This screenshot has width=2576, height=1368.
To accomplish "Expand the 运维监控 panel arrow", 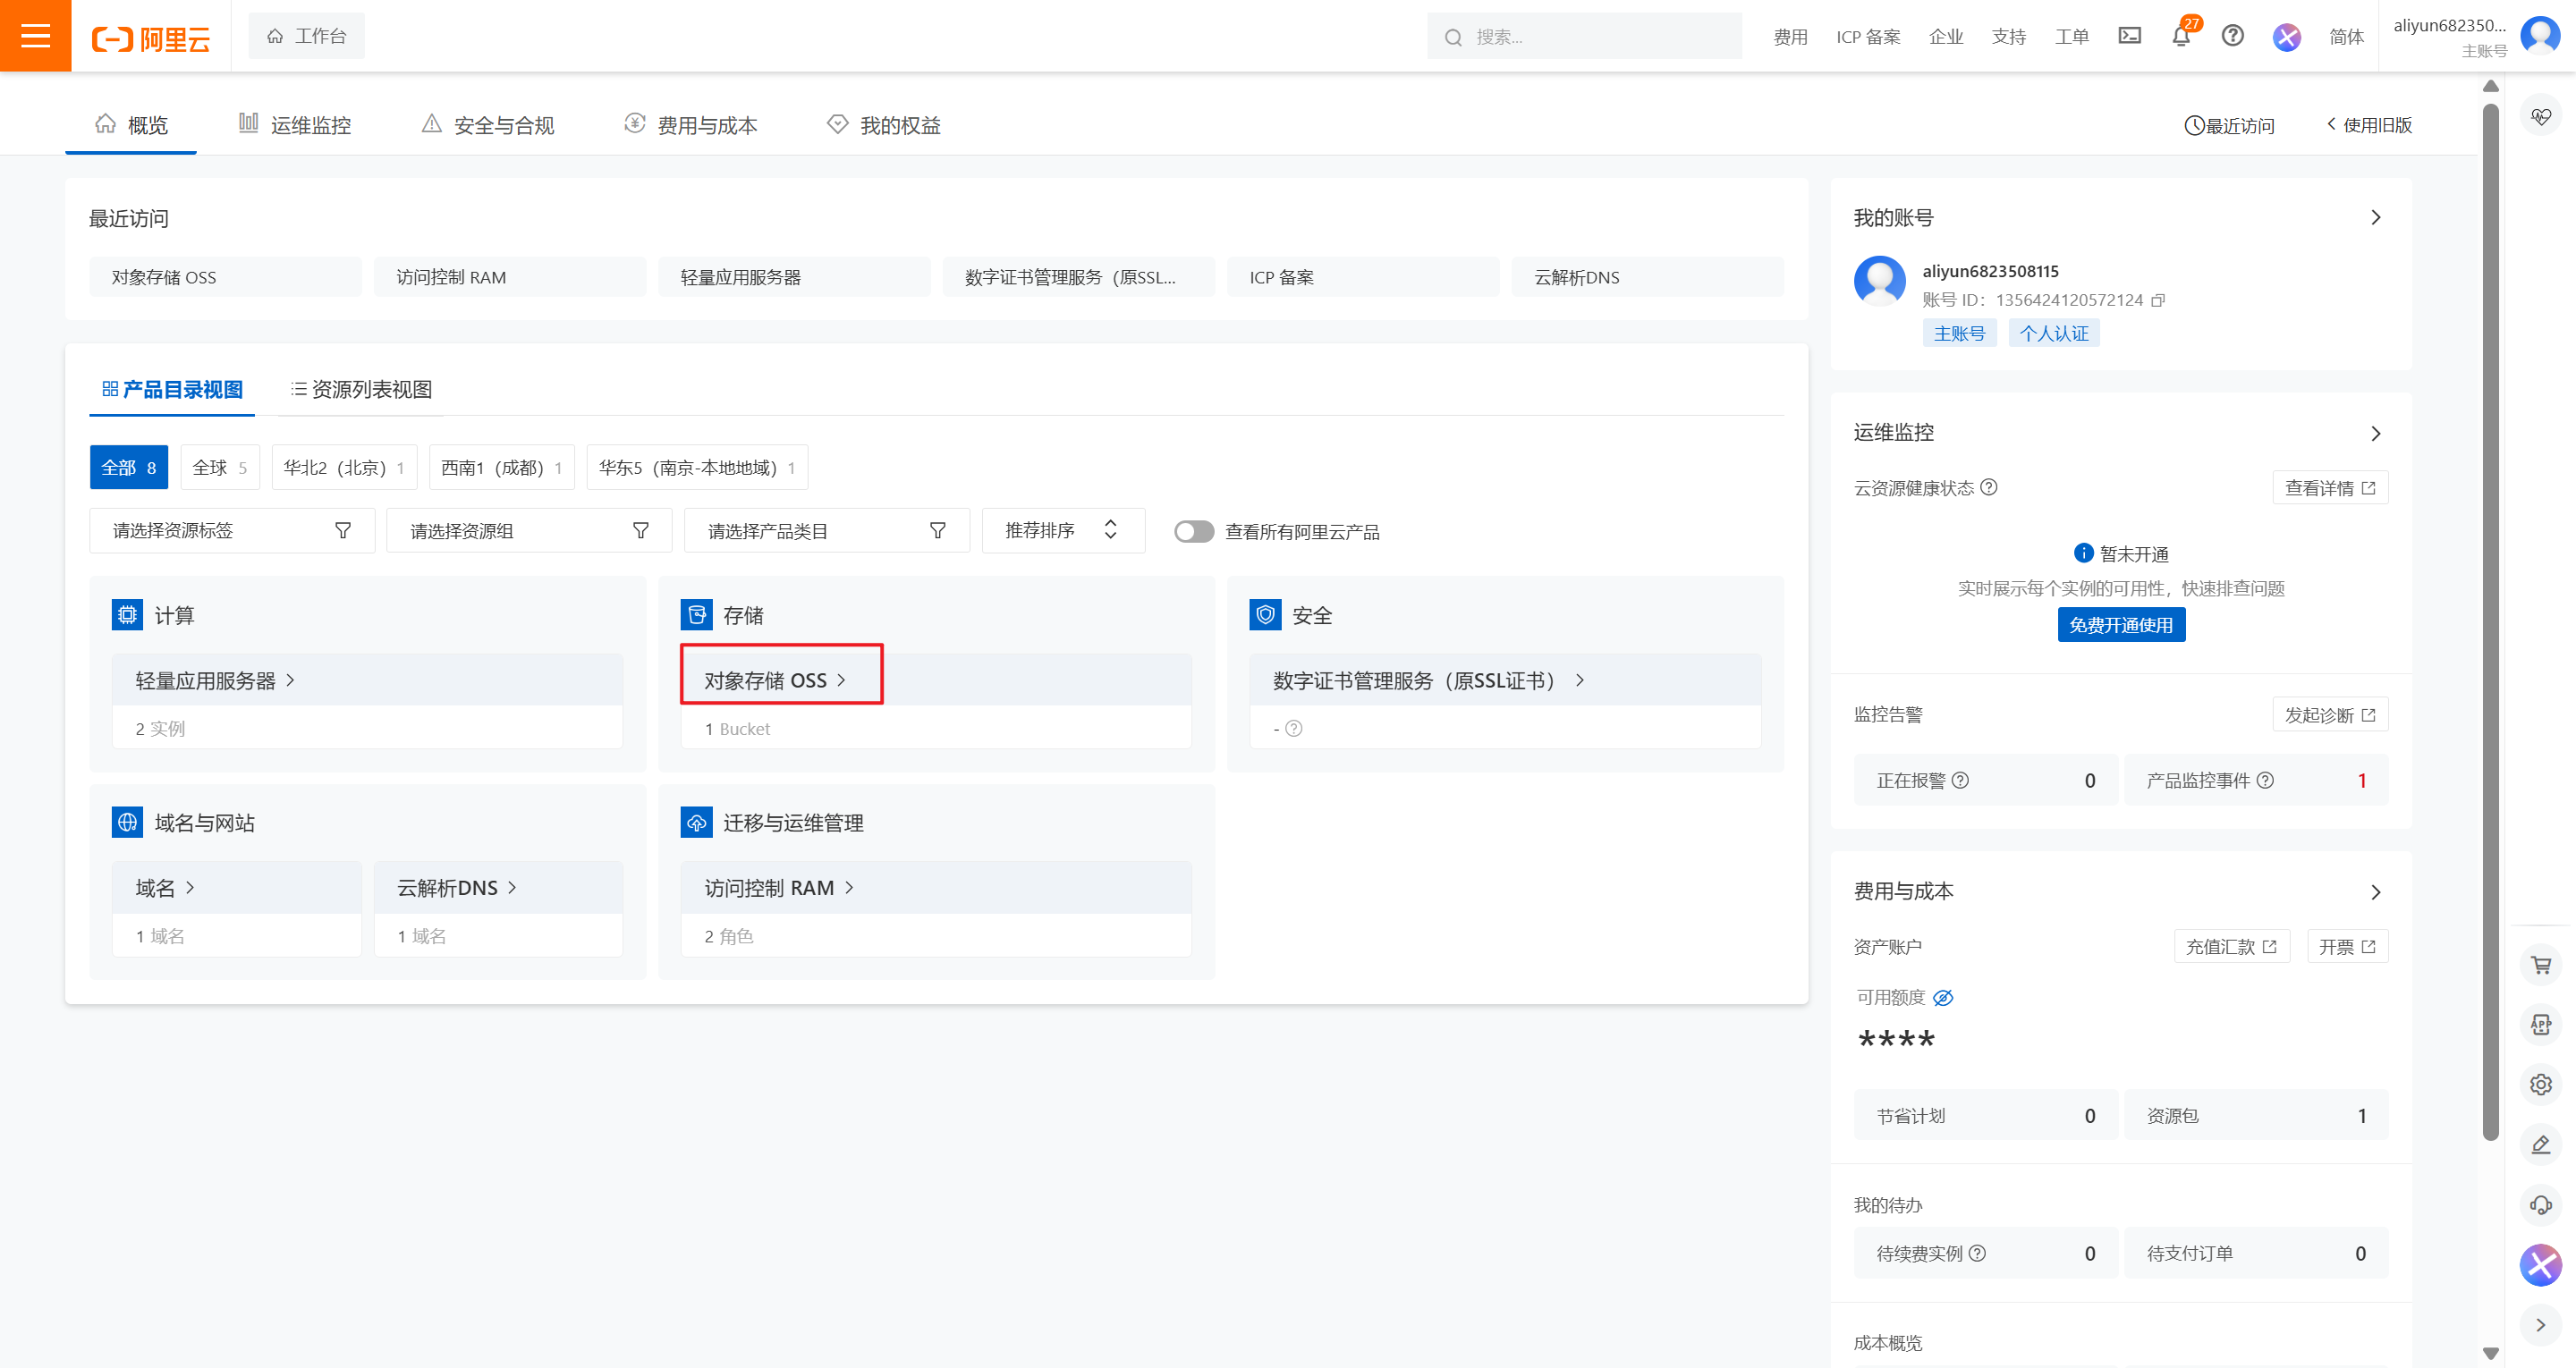I will pos(2375,433).
